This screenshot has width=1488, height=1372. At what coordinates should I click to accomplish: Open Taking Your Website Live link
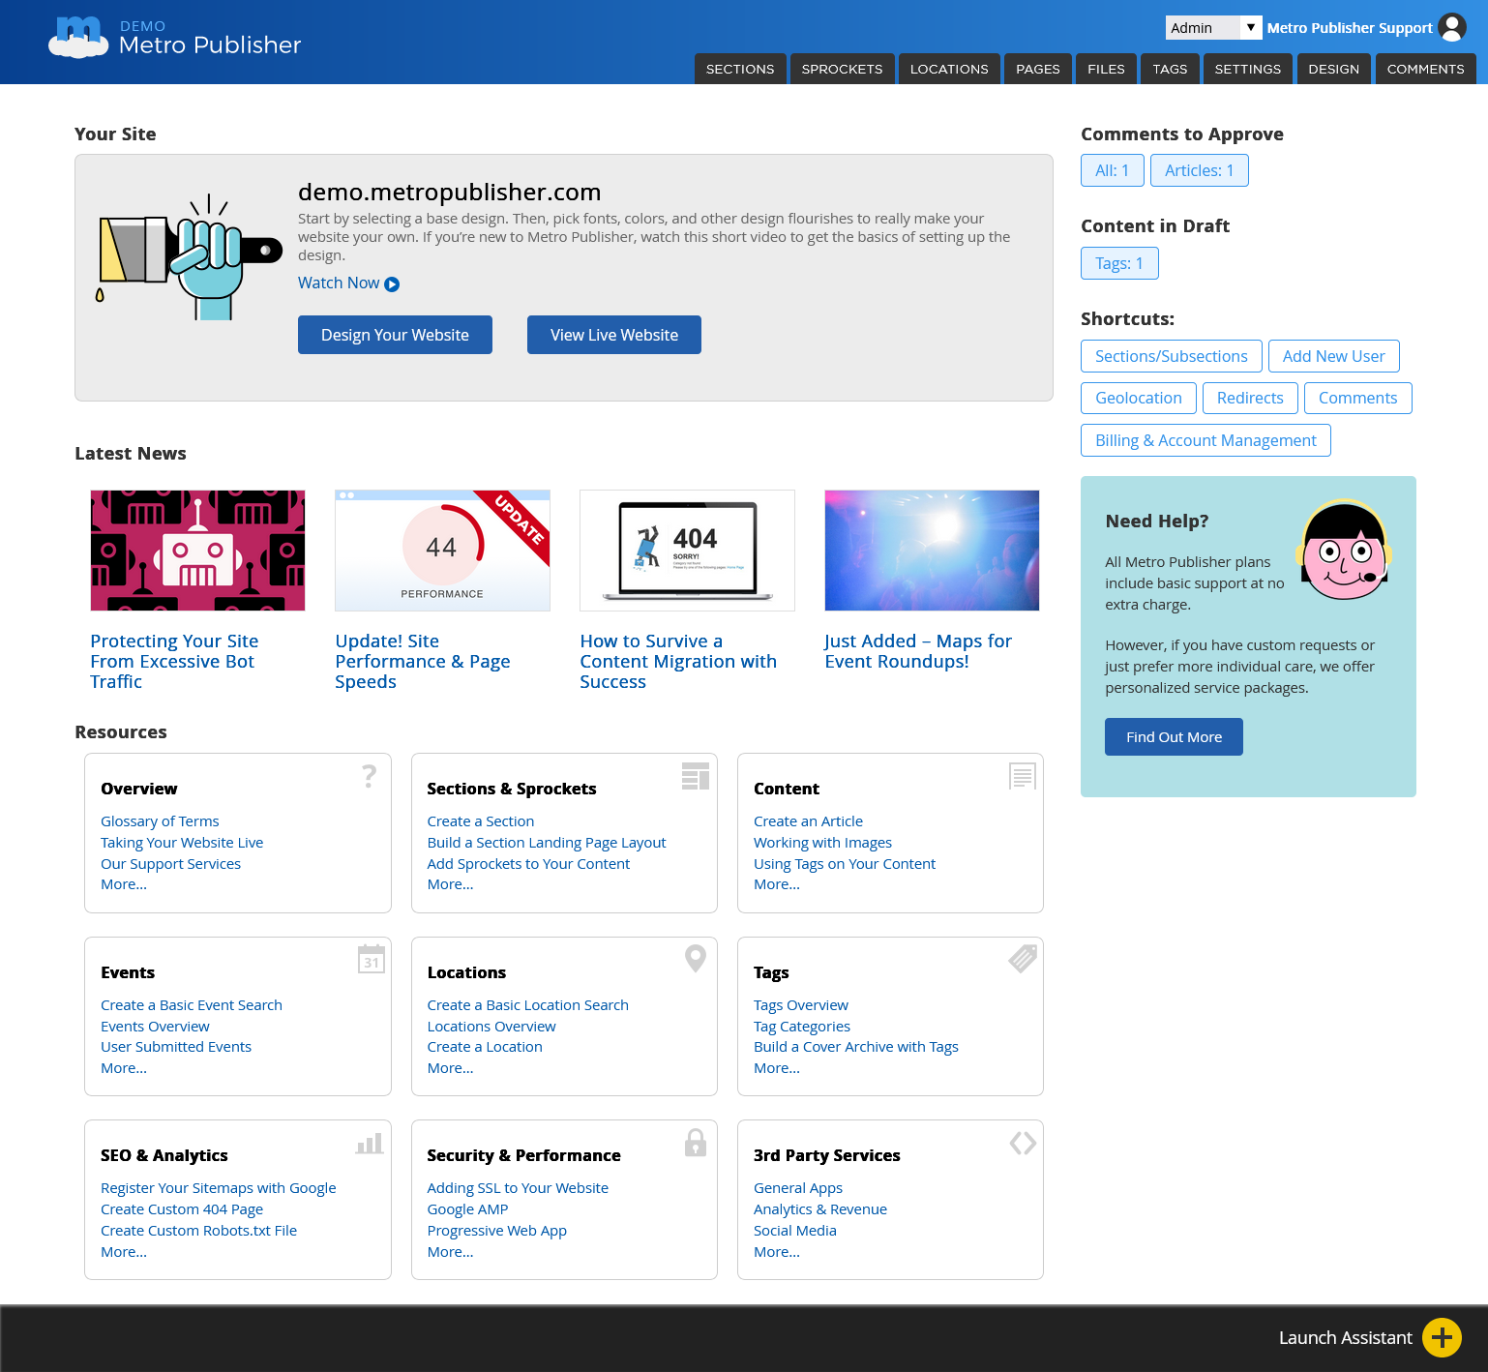[182, 843]
